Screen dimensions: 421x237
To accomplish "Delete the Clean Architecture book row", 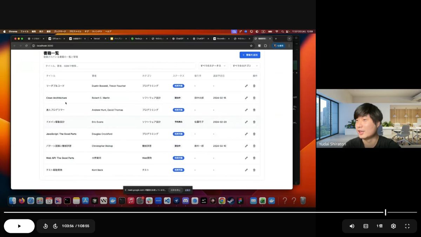I will [x=254, y=98].
